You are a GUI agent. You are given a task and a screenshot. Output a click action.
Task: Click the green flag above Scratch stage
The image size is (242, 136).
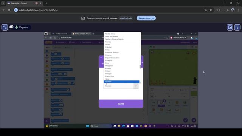[150, 47]
